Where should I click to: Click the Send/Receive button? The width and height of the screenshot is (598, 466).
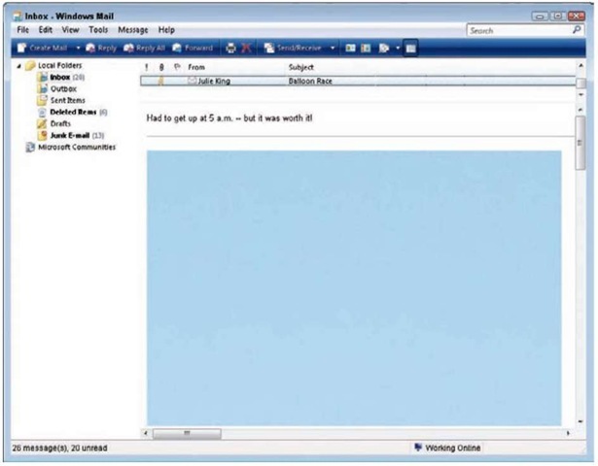[293, 48]
